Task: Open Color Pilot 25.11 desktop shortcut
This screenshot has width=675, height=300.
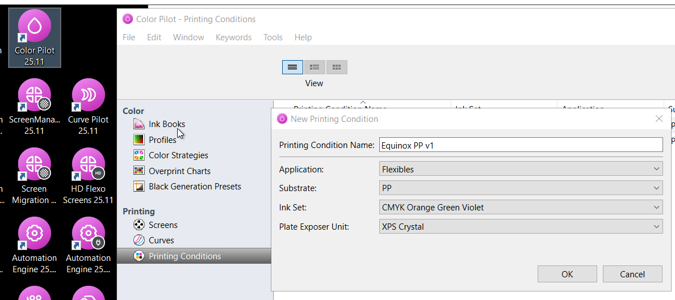Action: click(x=35, y=38)
